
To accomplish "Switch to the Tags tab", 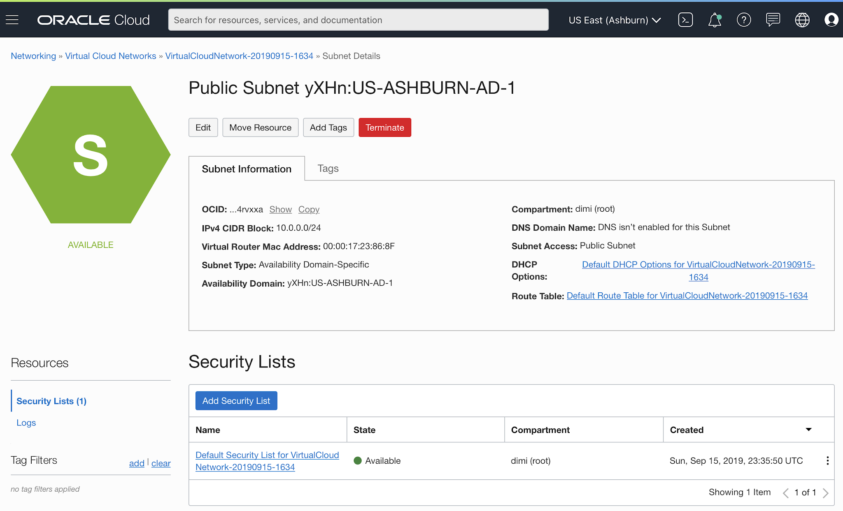I will coord(328,169).
